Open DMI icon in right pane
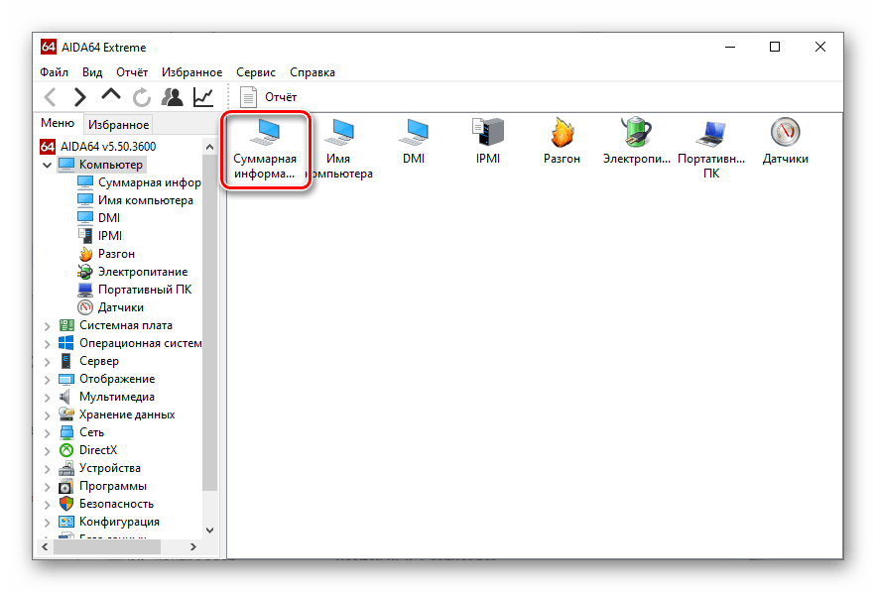Image resolution: width=876 pixels, height=592 pixels. 414,142
